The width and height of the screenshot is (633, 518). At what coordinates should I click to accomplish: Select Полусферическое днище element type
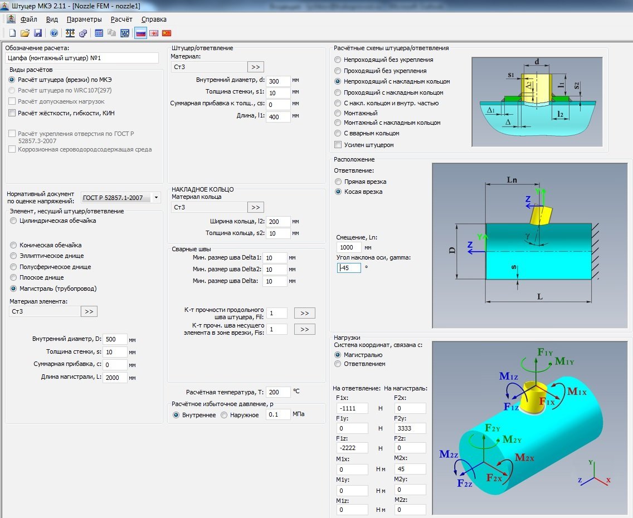click(51, 267)
